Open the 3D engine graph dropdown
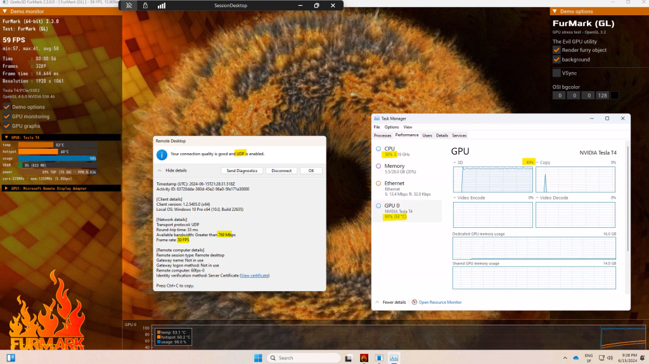 pyautogui.click(x=454, y=163)
